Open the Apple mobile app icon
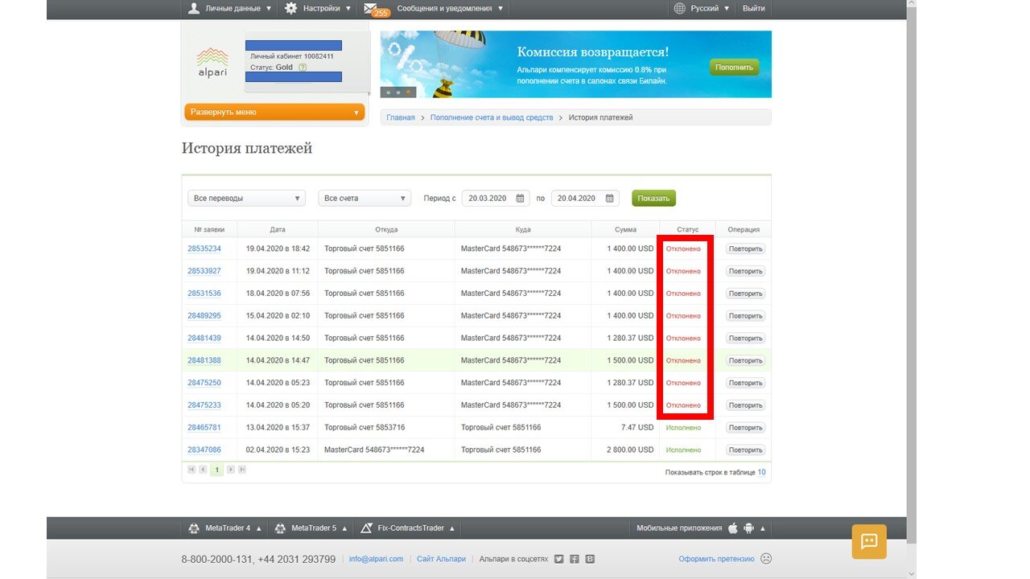 (733, 528)
